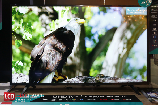158x105 pixels.
Task: Click the YouTube logo on bottom banner
Action: pos(115,100)
